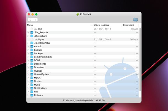Select the .fe_tmp file name
Viewport: 168px width, 111px height.
coord(38,29)
